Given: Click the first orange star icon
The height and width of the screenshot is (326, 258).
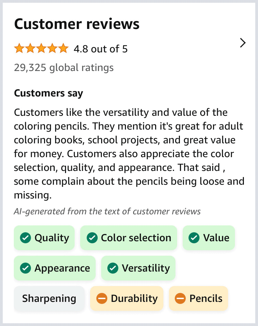Looking at the screenshot, I should pos(19,48).
